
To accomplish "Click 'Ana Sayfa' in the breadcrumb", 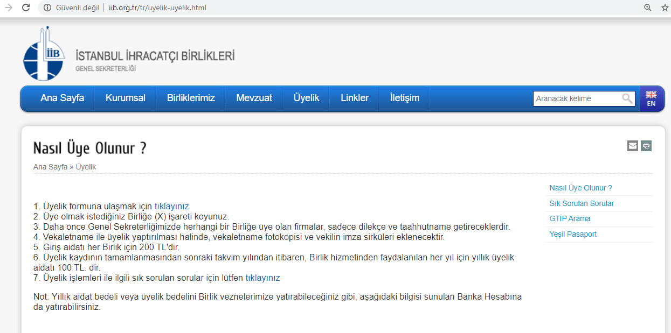I will coord(50,167).
